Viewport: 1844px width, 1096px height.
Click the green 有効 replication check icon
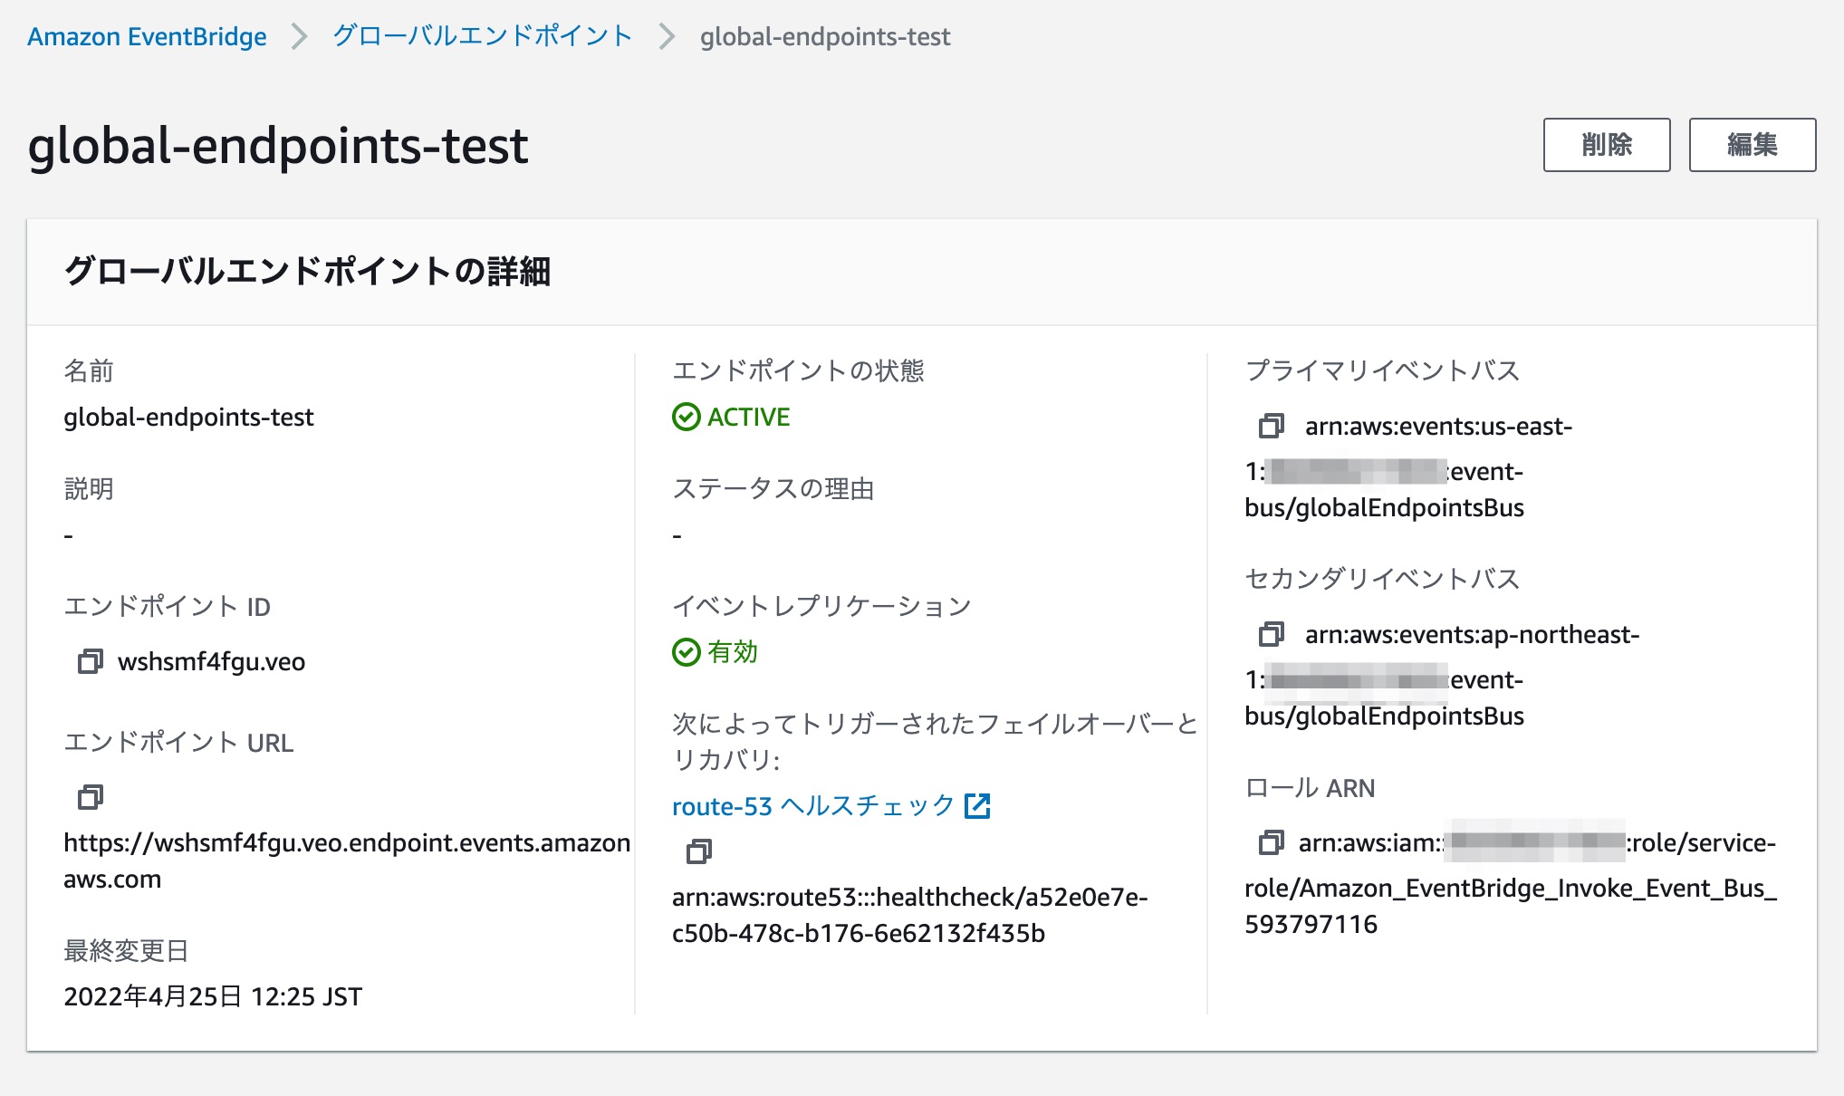click(686, 652)
